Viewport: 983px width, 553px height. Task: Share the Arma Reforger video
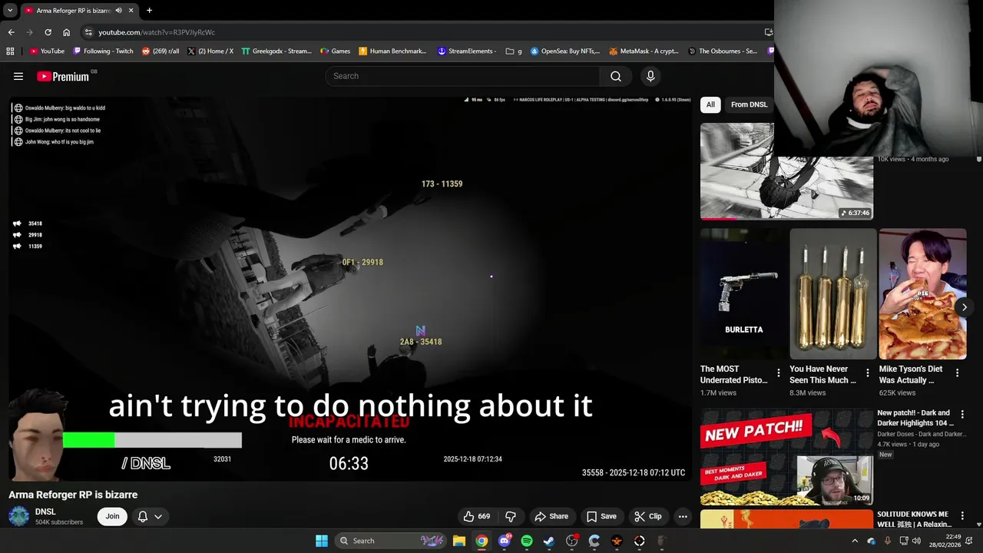pos(551,516)
